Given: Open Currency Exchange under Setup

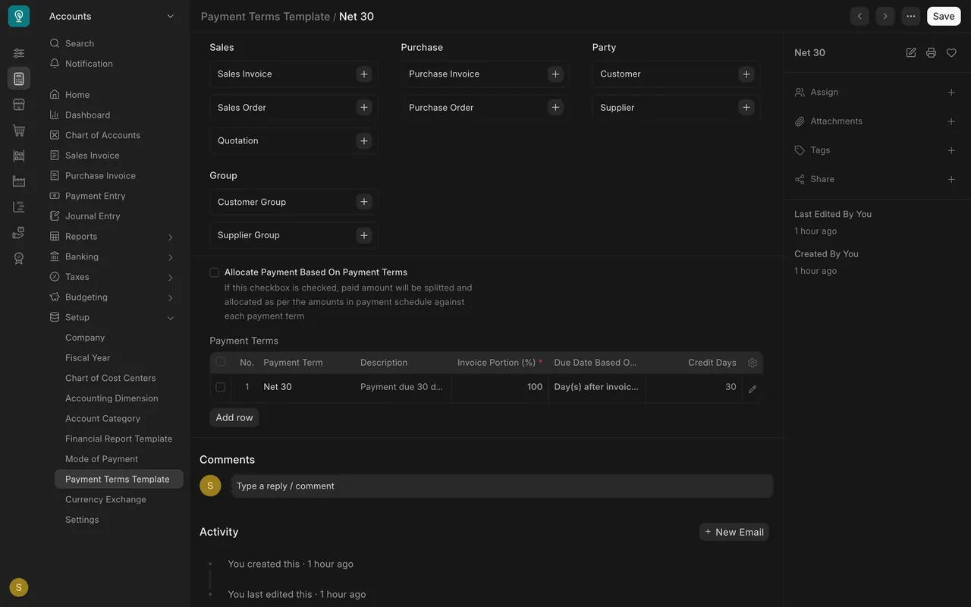Looking at the screenshot, I should click(x=105, y=499).
